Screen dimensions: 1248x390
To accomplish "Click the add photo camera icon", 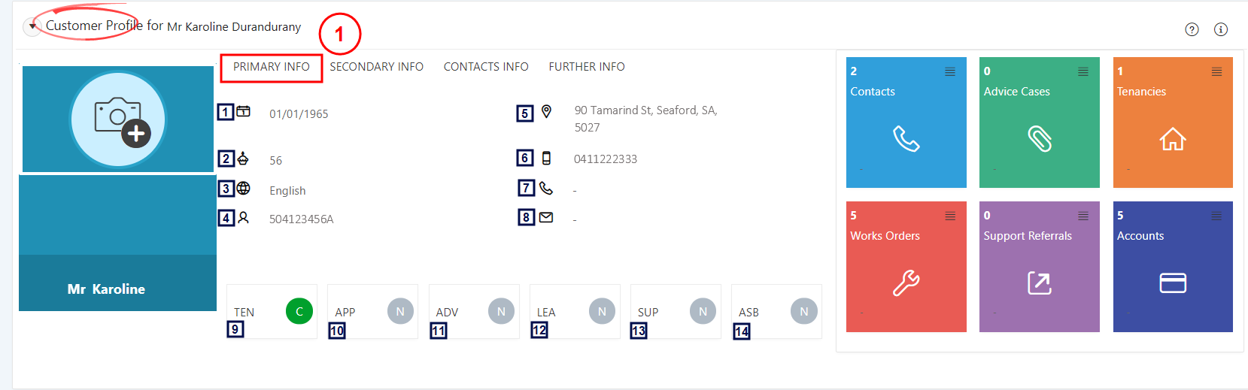I will tap(118, 119).
